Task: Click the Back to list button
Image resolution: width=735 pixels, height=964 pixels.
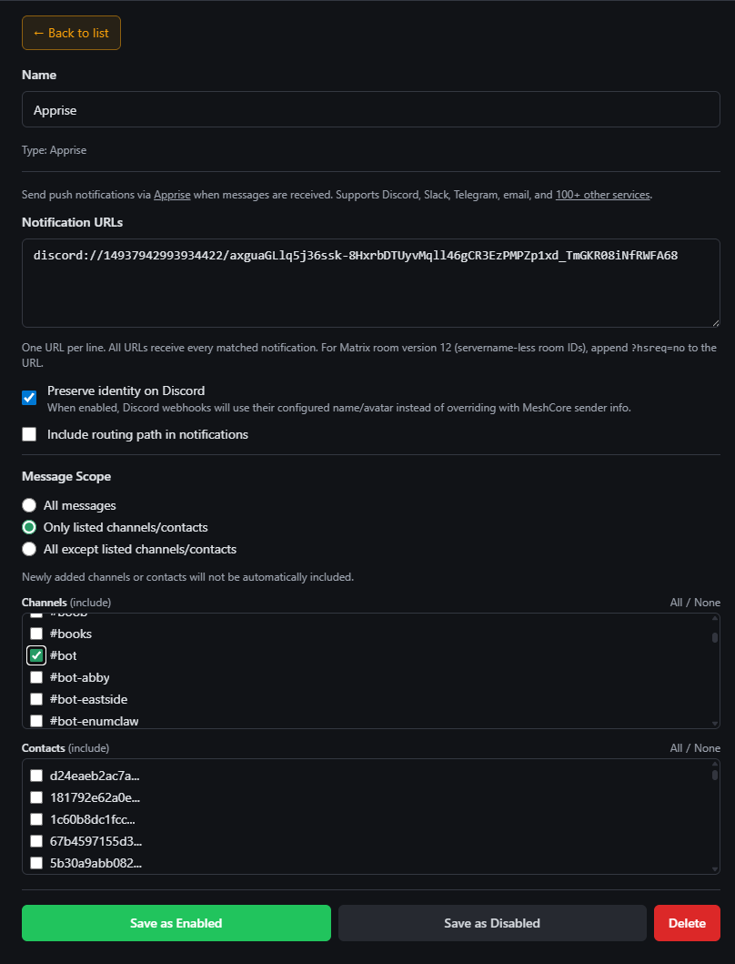Action: [71, 33]
